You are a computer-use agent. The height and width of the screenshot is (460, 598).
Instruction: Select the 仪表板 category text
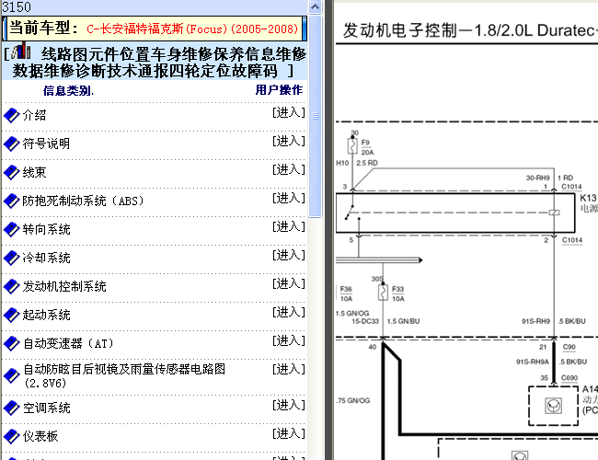(40, 436)
